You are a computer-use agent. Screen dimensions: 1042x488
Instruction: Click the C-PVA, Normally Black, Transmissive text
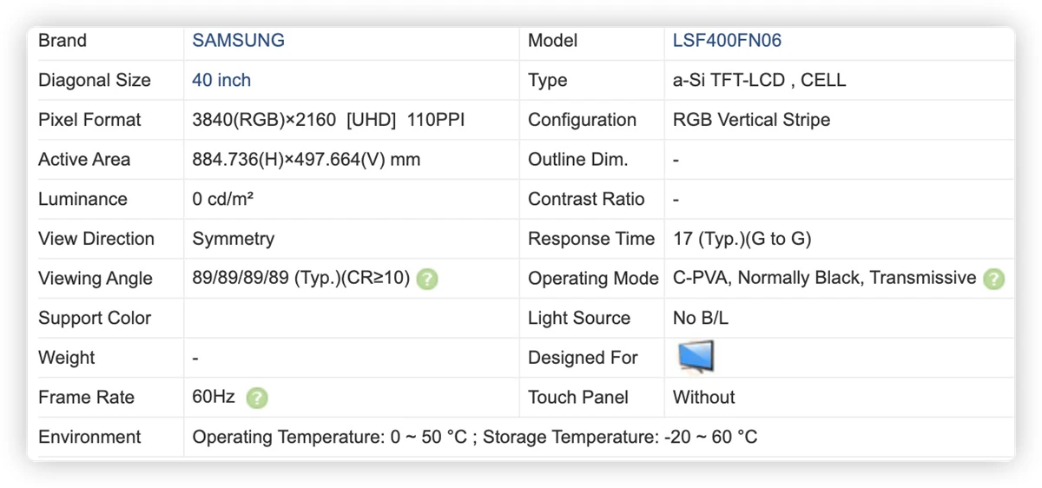pyautogui.click(x=825, y=278)
